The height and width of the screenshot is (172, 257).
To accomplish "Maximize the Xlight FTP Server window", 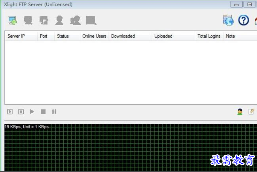I will (x=249, y=5).
